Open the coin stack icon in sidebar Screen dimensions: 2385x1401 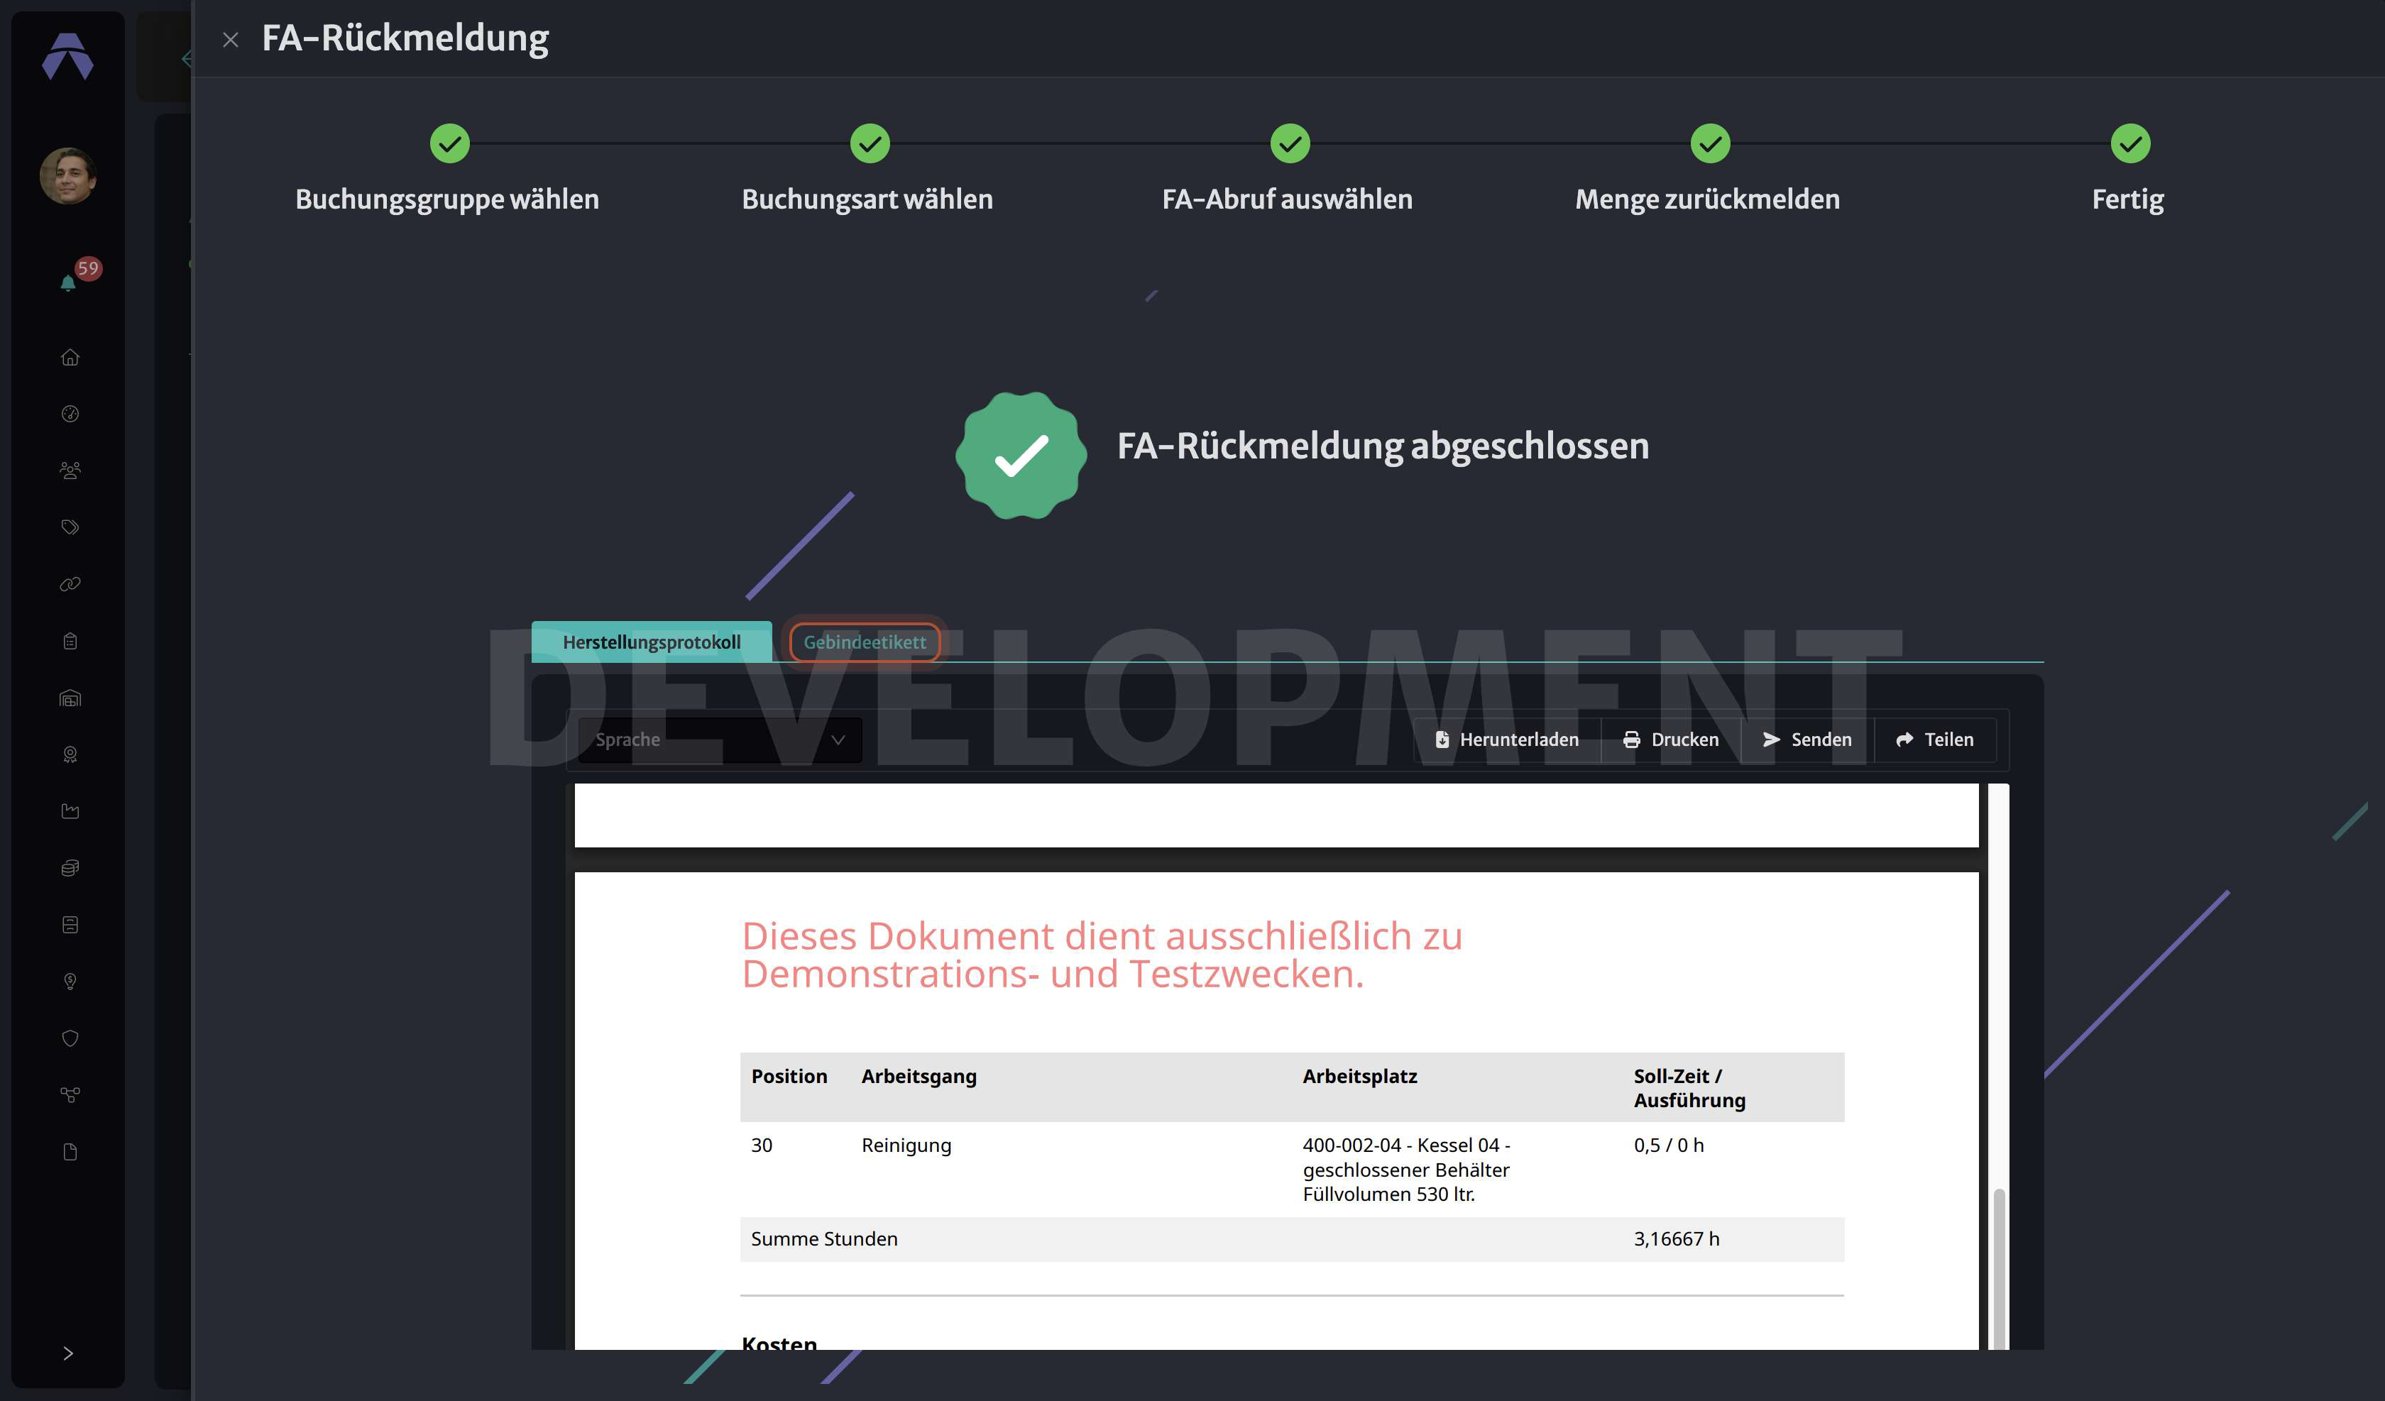click(70, 868)
